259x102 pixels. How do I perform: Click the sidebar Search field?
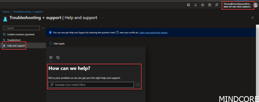point(21,28)
